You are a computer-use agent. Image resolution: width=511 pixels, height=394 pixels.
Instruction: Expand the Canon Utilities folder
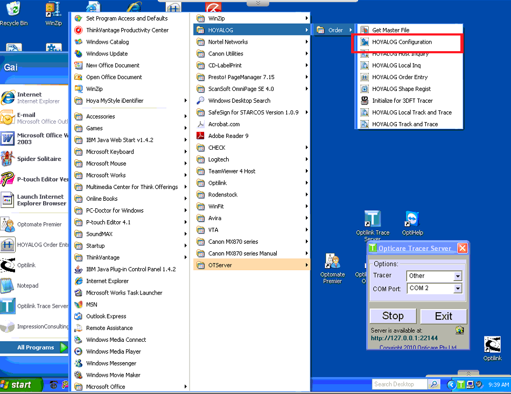(252, 54)
